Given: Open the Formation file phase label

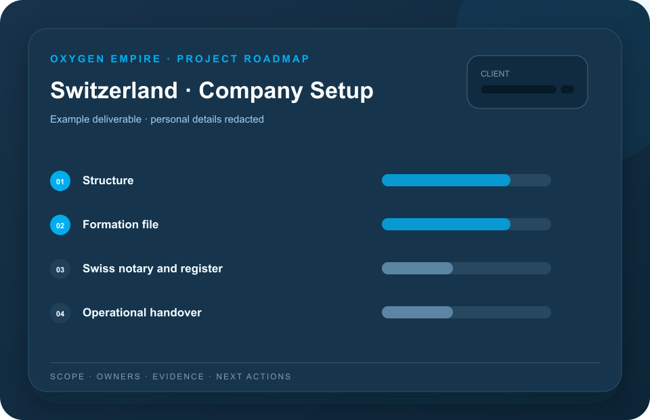Looking at the screenshot, I should [x=121, y=224].
